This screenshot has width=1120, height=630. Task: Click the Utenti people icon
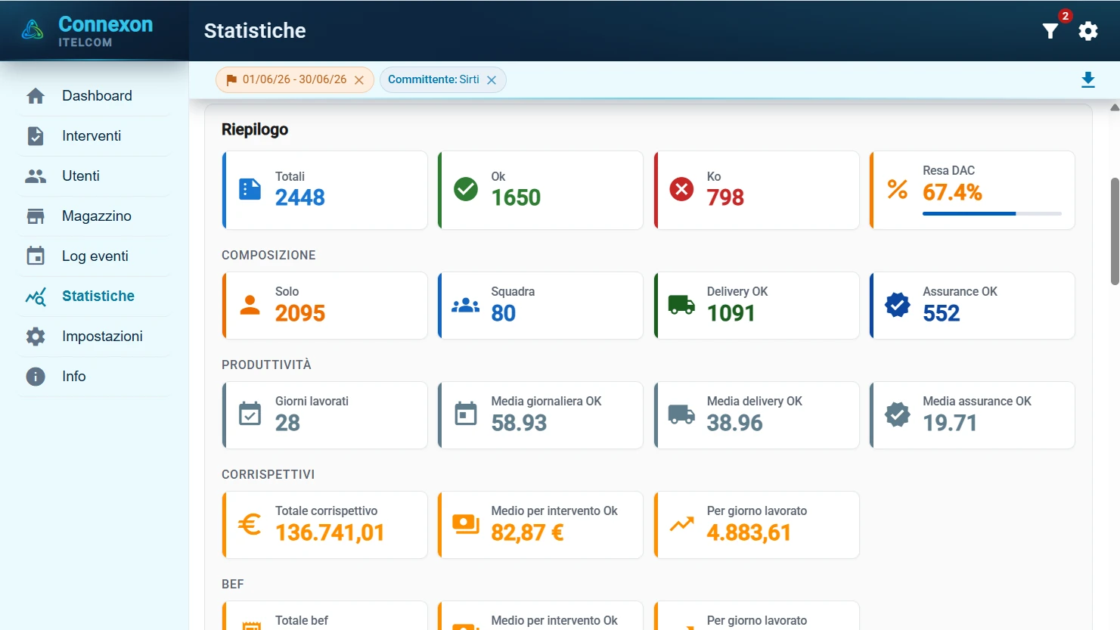pyautogui.click(x=36, y=176)
